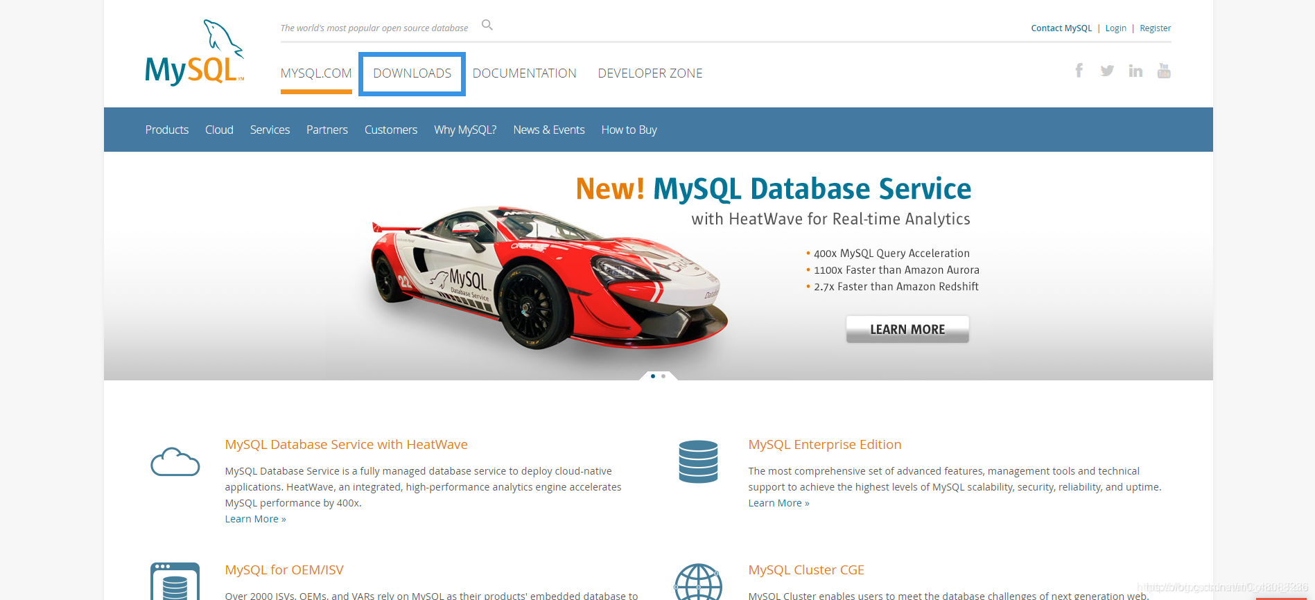This screenshot has width=1315, height=600.
Task: Open the News & Events menu item
Action: tap(549, 130)
